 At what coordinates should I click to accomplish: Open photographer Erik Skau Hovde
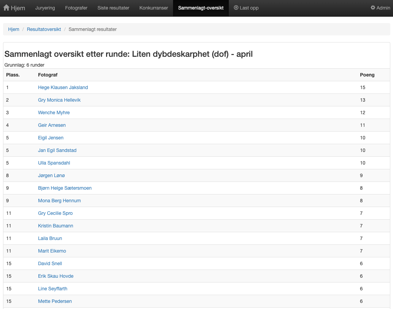click(x=56, y=276)
